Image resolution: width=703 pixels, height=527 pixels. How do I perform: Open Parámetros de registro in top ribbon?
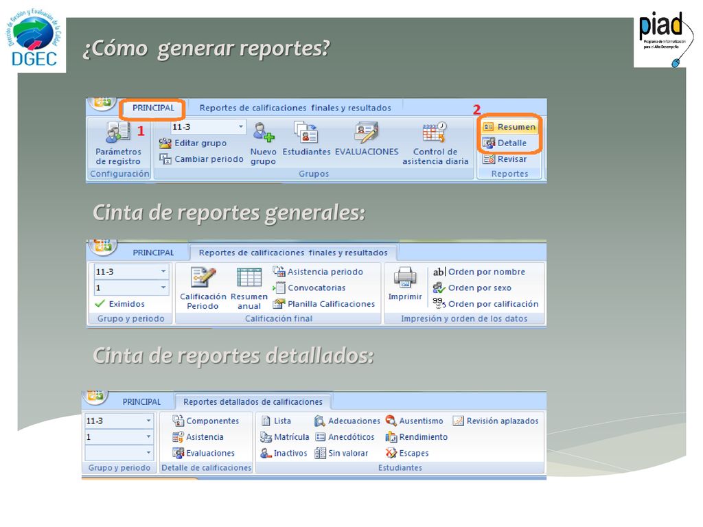click(118, 143)
